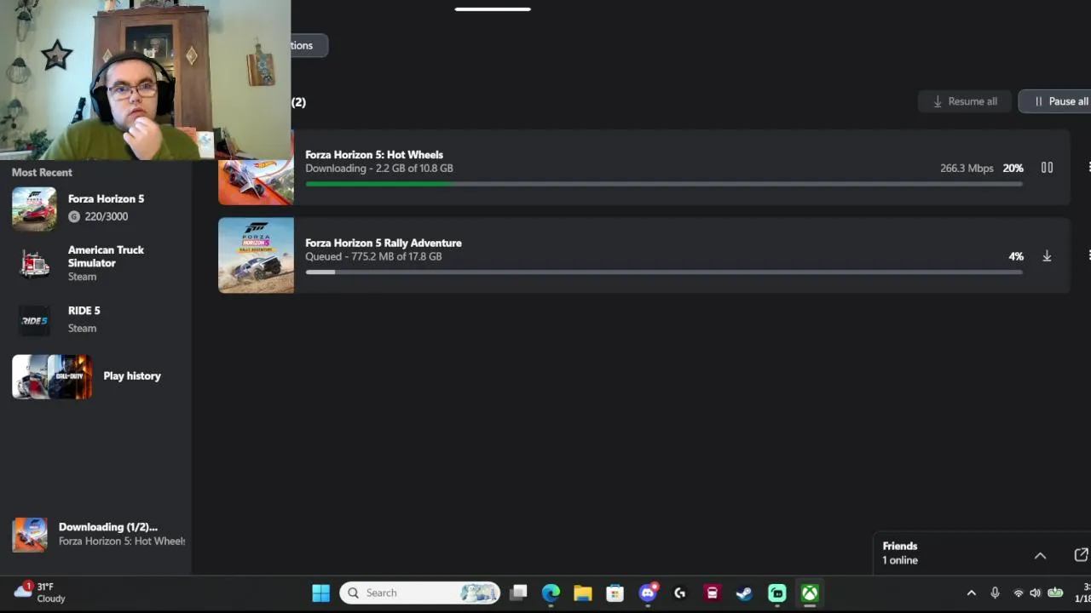Open more options for Rally Adventure download
1091x613 pixels.
1088,256
